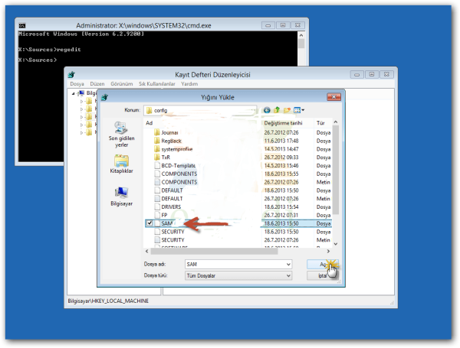Image resolution: width=460 pixels, height=348 pixels.
Task: Click the cmd window scrollbar up arrow
Action: [301, 35]
